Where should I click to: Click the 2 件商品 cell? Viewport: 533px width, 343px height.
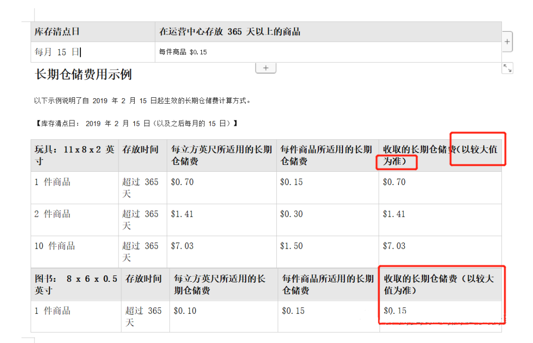coord(75,220)
